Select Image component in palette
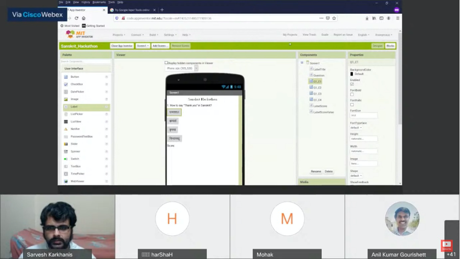 74,99
